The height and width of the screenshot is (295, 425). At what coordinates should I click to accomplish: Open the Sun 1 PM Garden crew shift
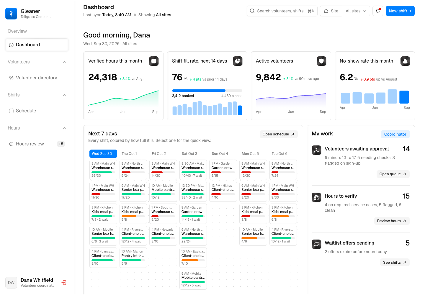pos(223,170)
